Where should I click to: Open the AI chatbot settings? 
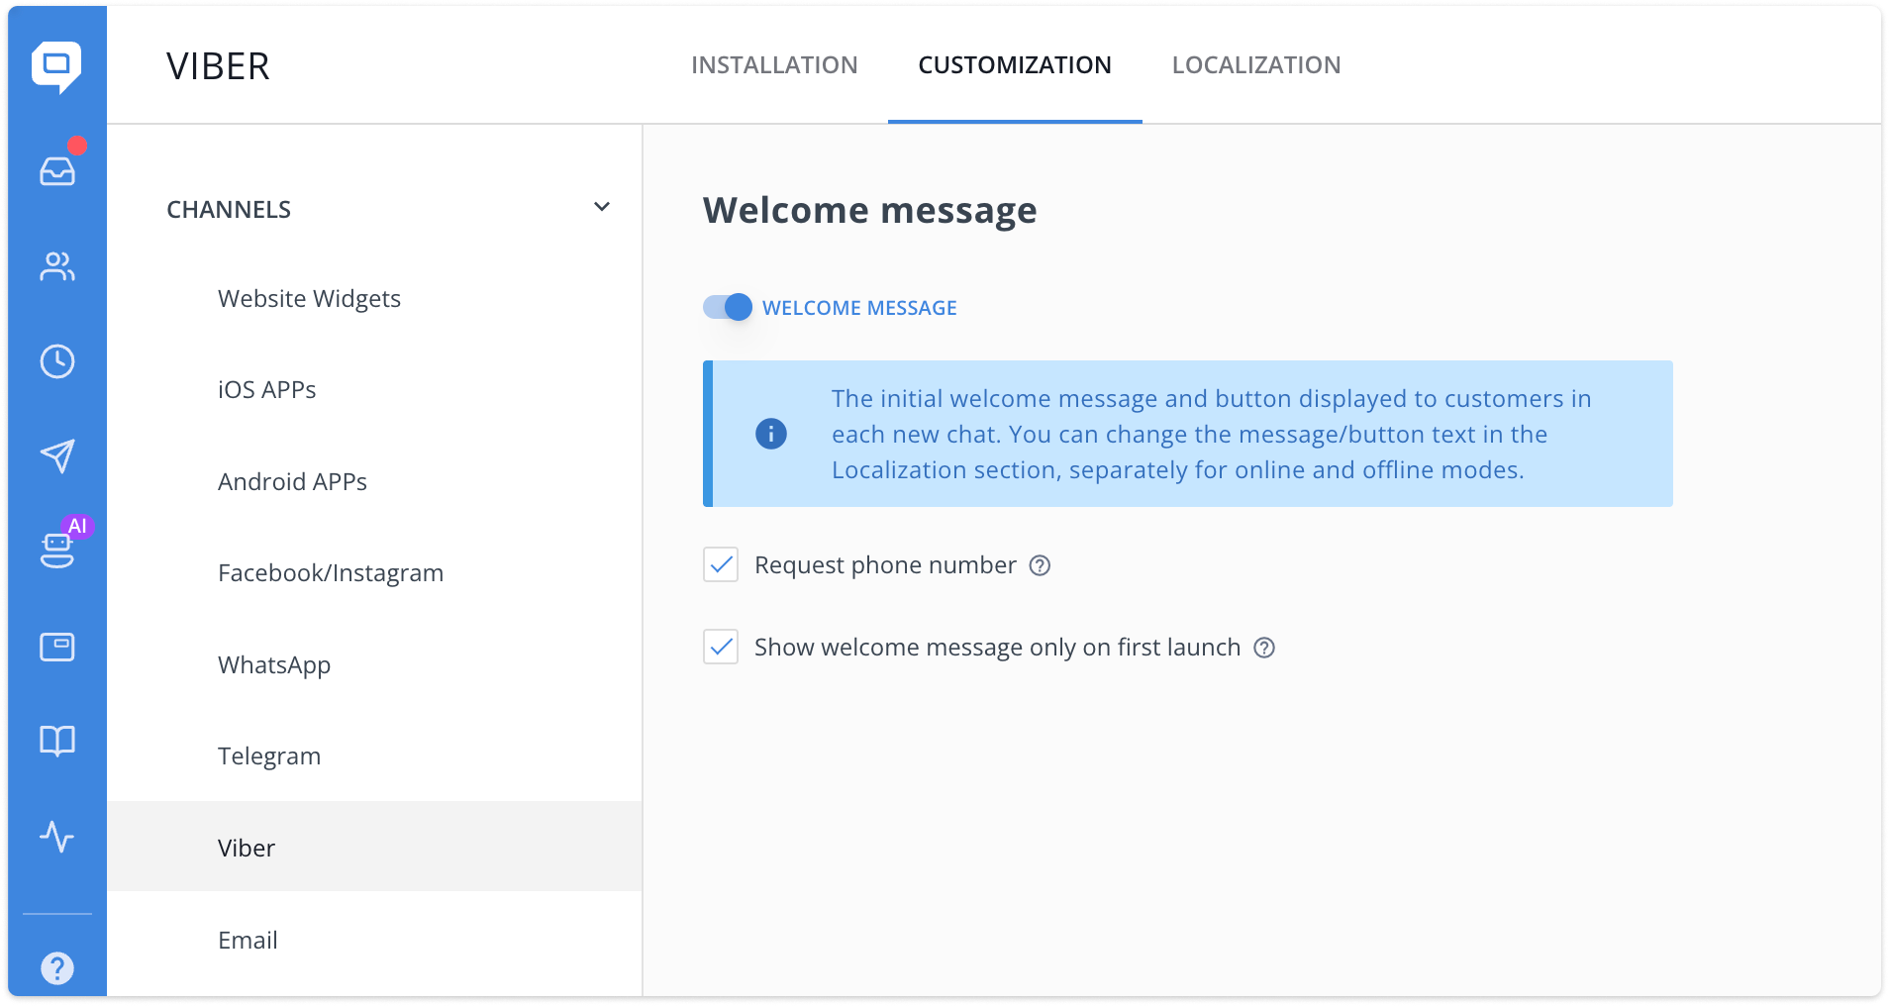(x=57, y=551)
